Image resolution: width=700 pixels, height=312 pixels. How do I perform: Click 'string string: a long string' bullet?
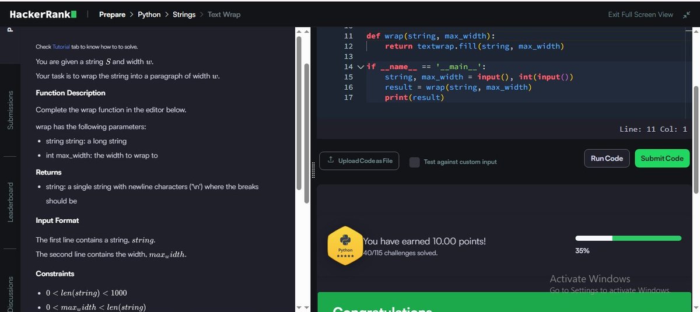click(x=86, y=141)
